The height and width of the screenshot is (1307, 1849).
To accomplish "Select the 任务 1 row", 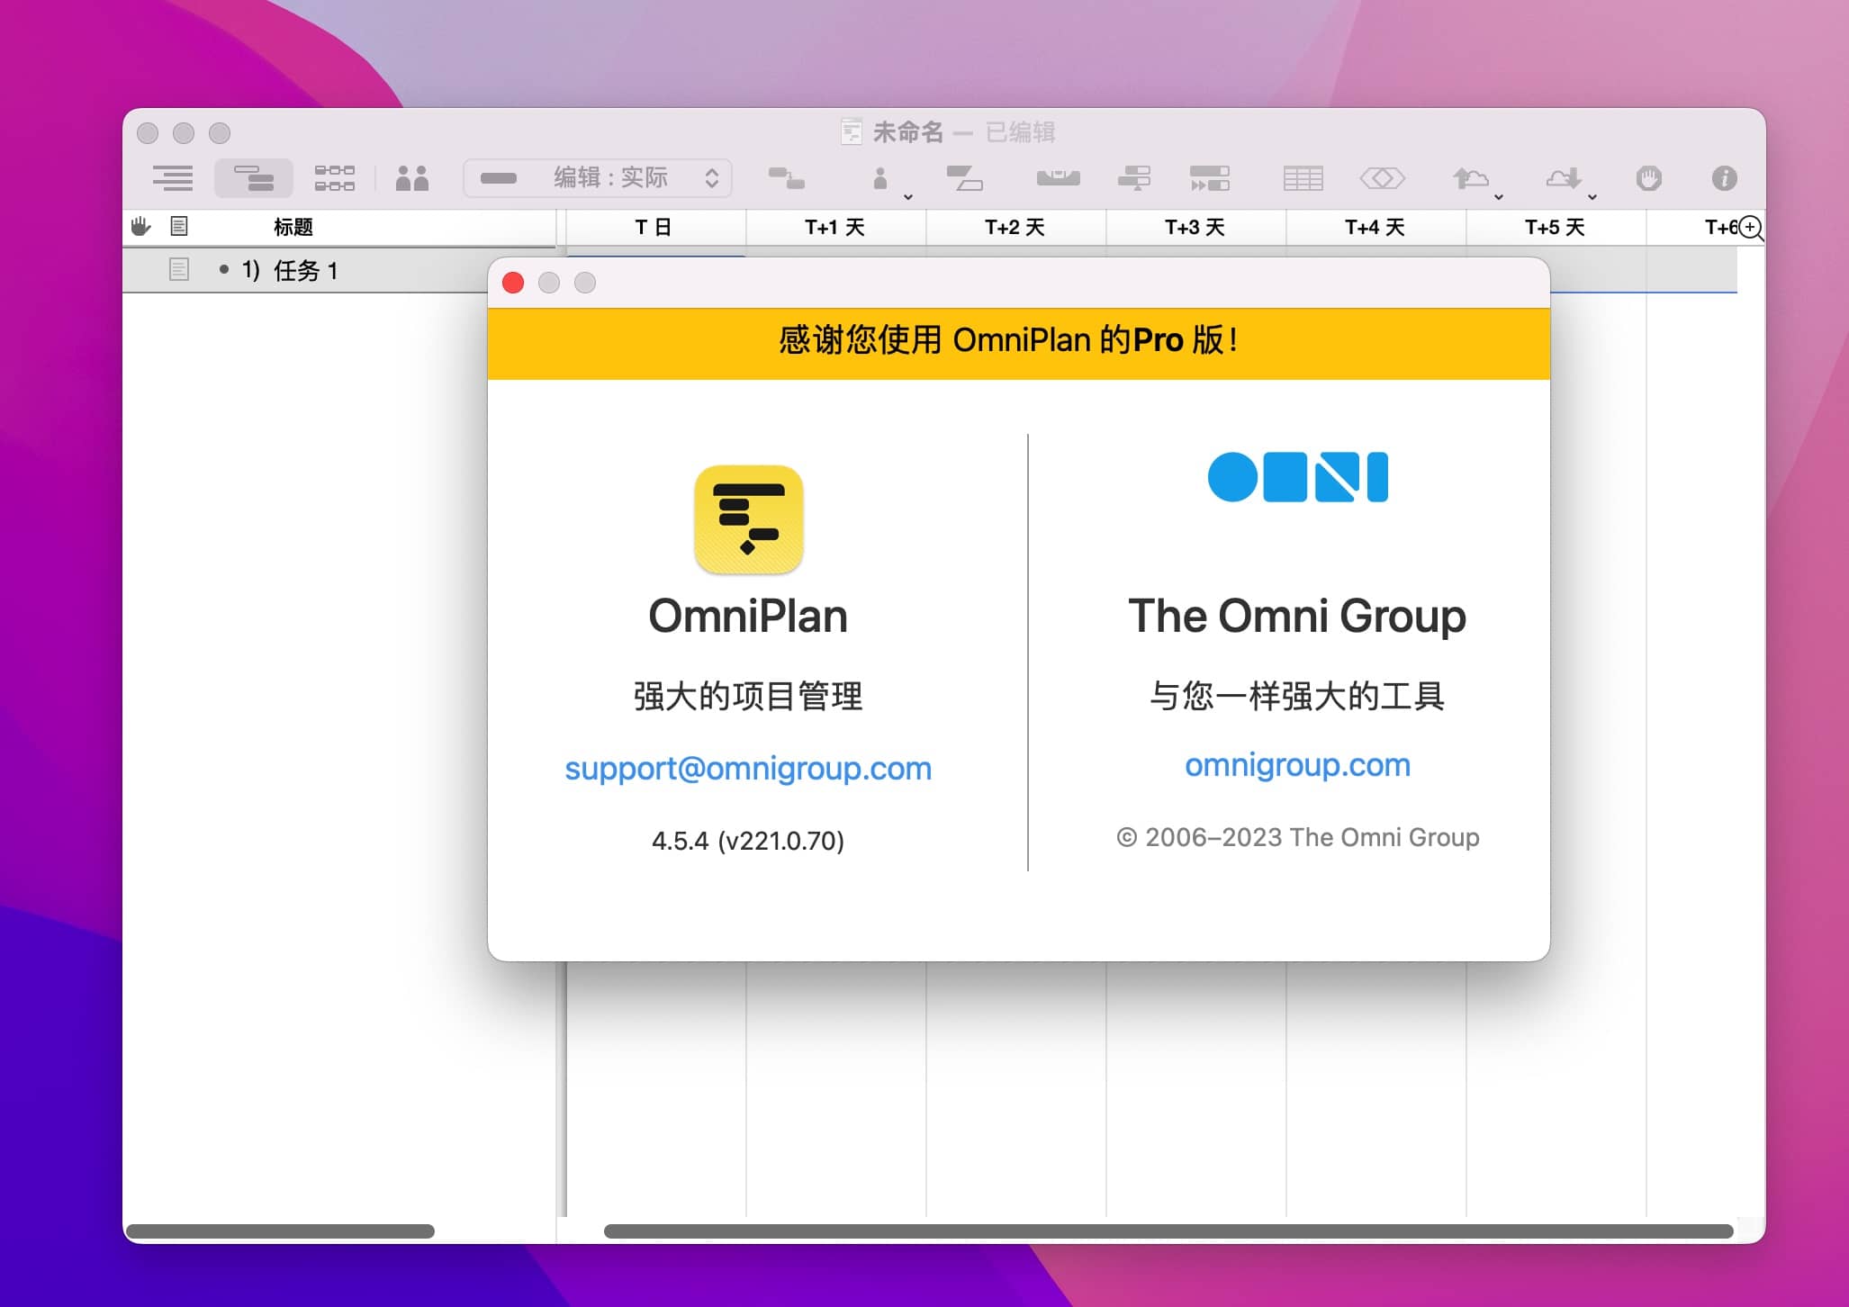I will coord(306,270).
